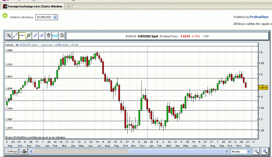Click the trash can delete tool

(x=48, y=36)
